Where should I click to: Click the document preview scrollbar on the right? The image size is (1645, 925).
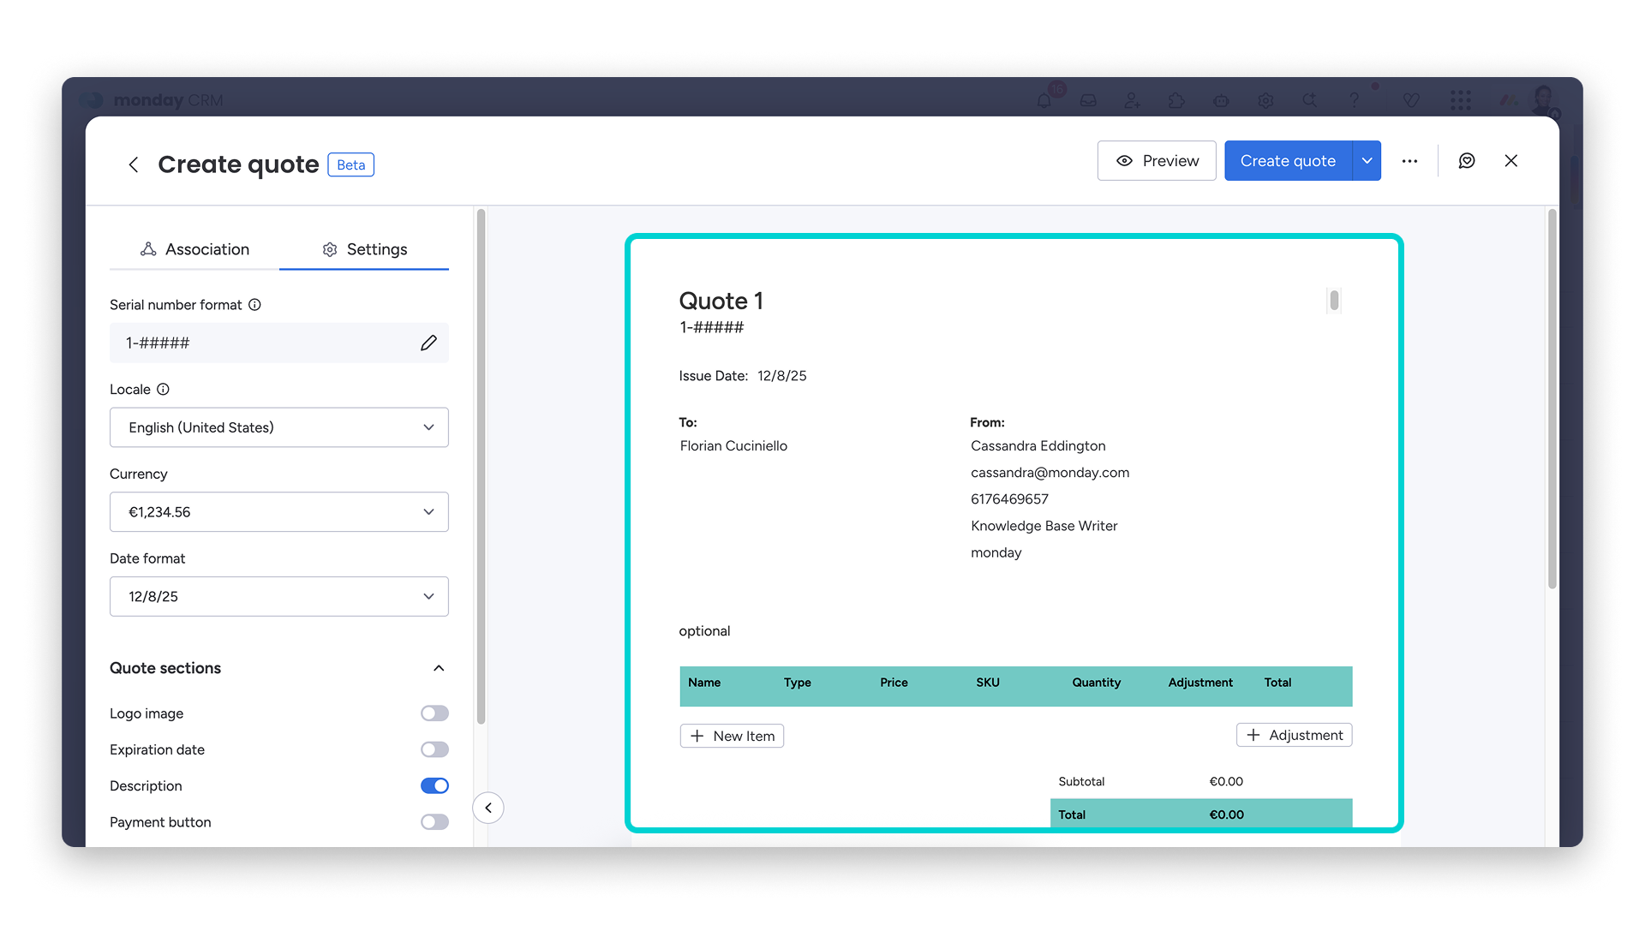[1552, 398]
